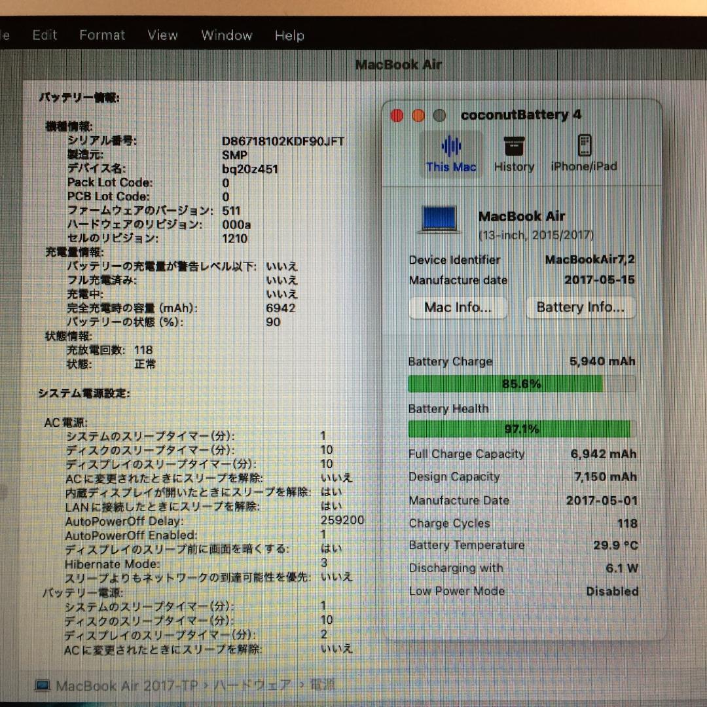Open the Format menu
Viewport: 707px width, 707px height.
click(102, 35)
